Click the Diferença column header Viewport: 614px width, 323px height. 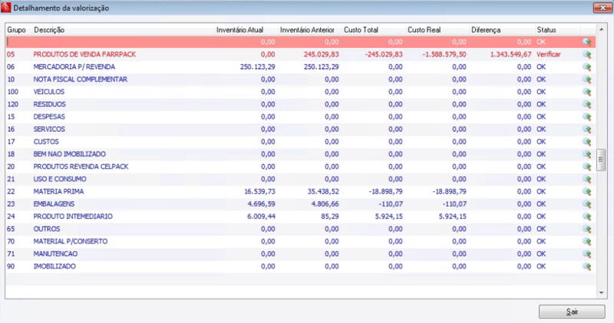pyautogui.click(x=486, y=30)
